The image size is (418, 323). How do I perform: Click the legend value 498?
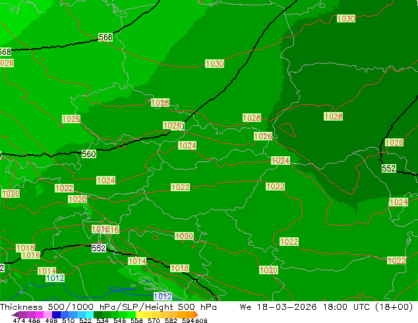point(51,320)
